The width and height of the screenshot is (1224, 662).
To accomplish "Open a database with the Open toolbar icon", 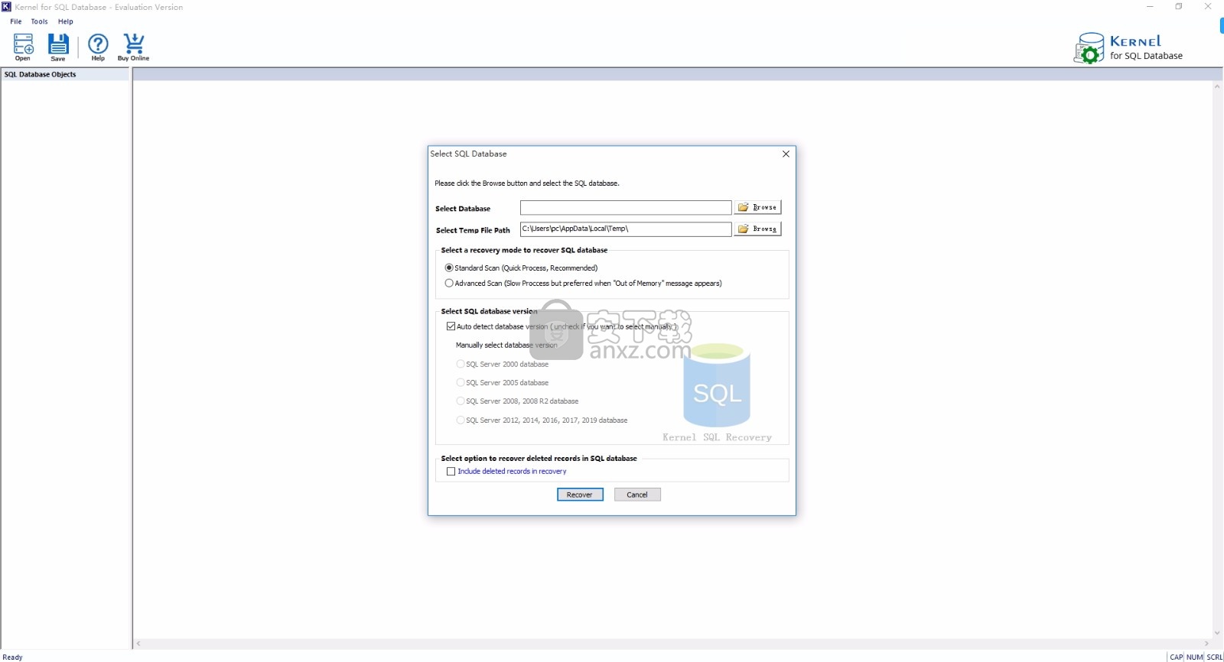I will pos(23,47).
